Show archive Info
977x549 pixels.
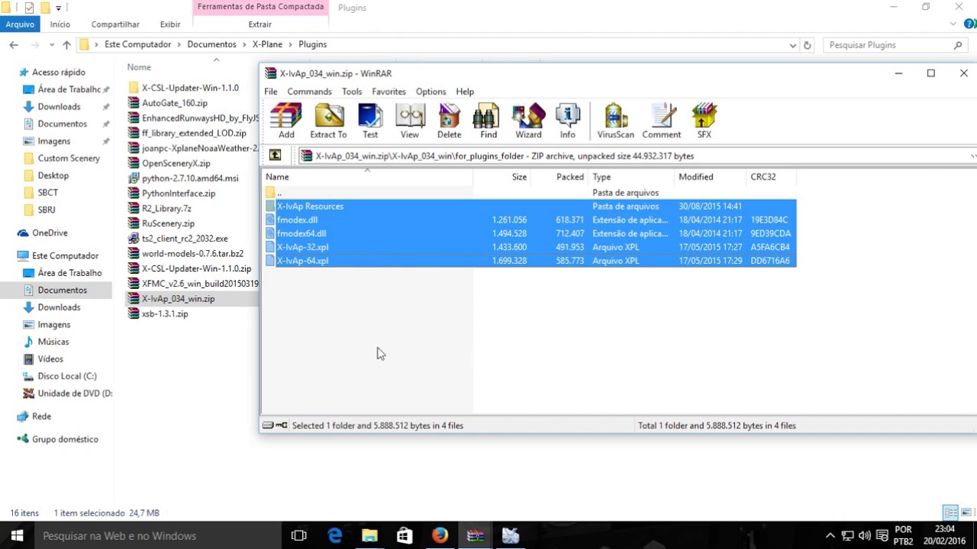click(x=568, y=121)
